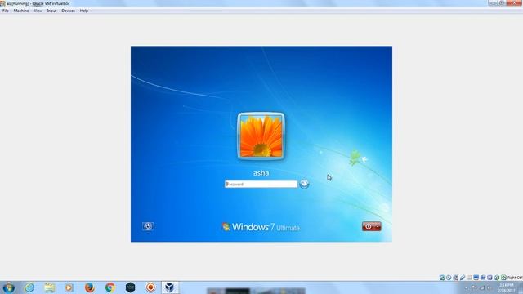Open the Help menu
Screen dimensions: 523x294
click(x=83, y=11)
